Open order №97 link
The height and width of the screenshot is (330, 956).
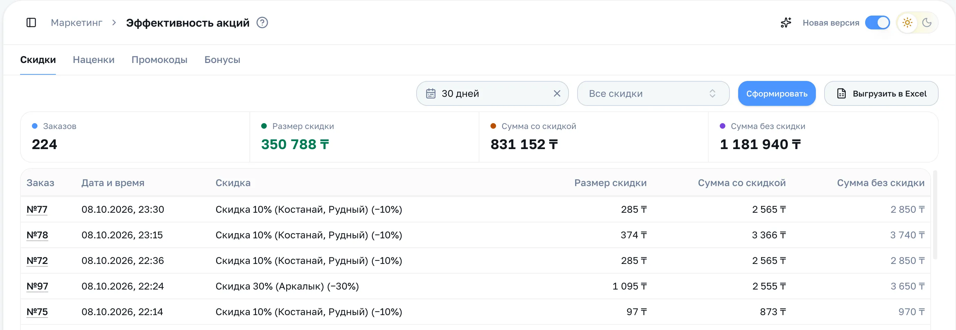37,286
